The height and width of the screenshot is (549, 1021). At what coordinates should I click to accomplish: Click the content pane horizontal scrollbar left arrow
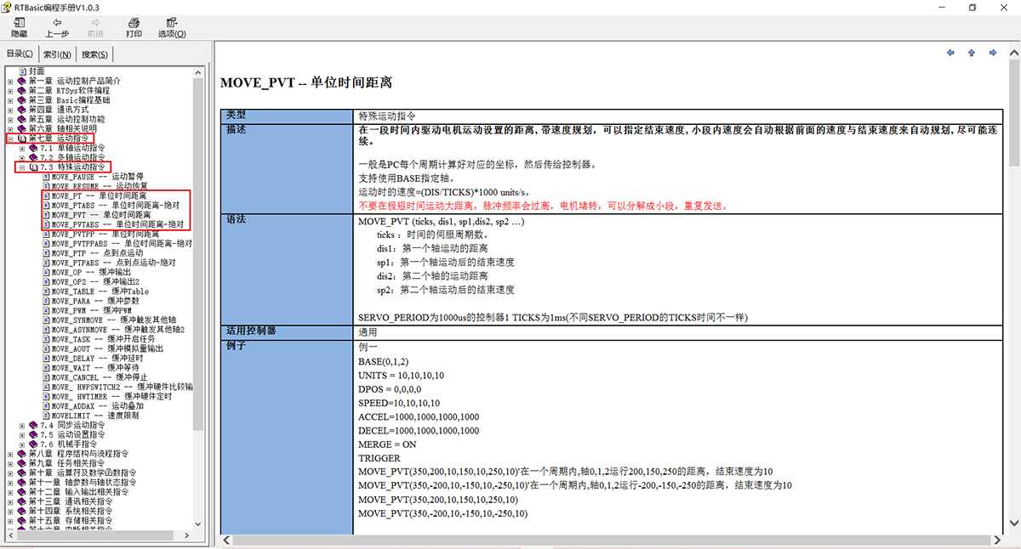tap(225, 540)
